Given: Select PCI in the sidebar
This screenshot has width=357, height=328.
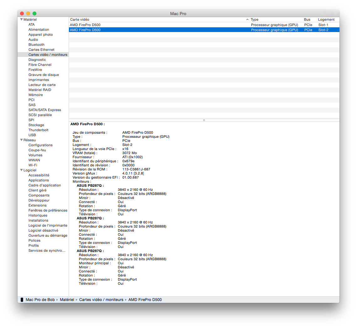Looking at the screenshot, I should point(31,100).
